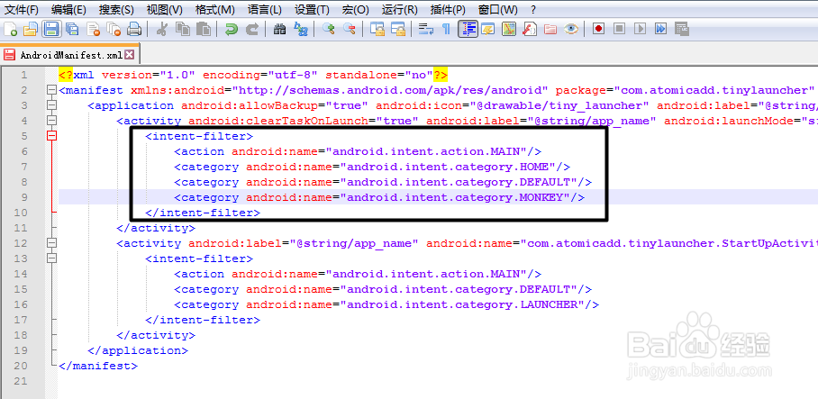The image size is (818, 399).
Task: Toggle show all characters (pilcrow)
Action: point(446,29)
